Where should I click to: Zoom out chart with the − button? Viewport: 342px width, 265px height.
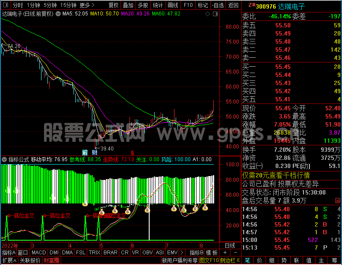coord(236,253)
